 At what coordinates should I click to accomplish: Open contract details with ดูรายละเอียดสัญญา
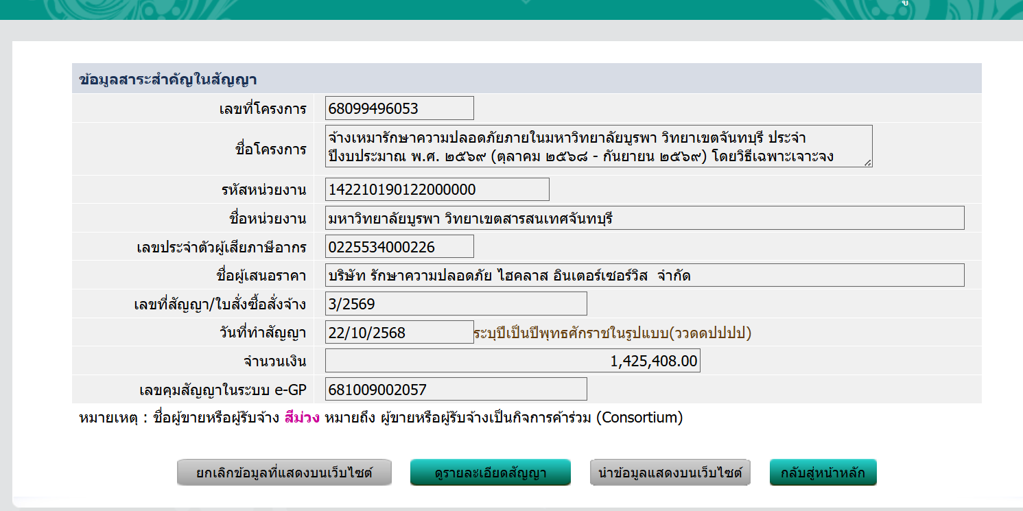[490, 473]
